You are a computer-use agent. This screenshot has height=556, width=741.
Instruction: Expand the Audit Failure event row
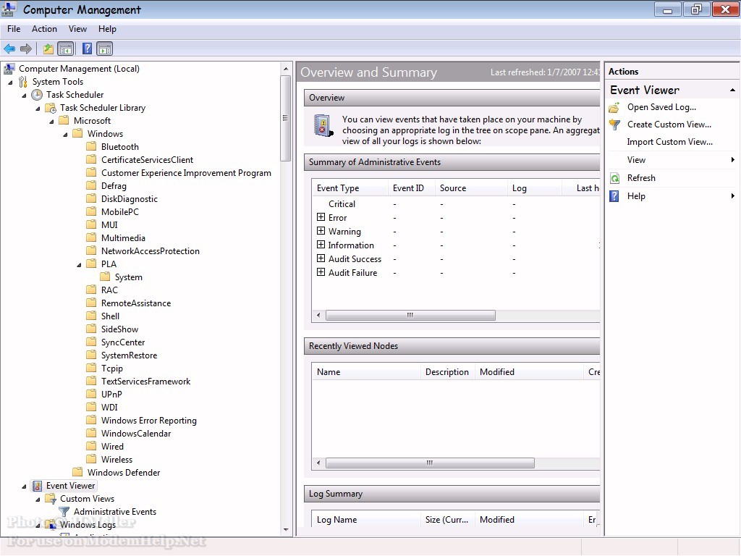tap(321, 272)
